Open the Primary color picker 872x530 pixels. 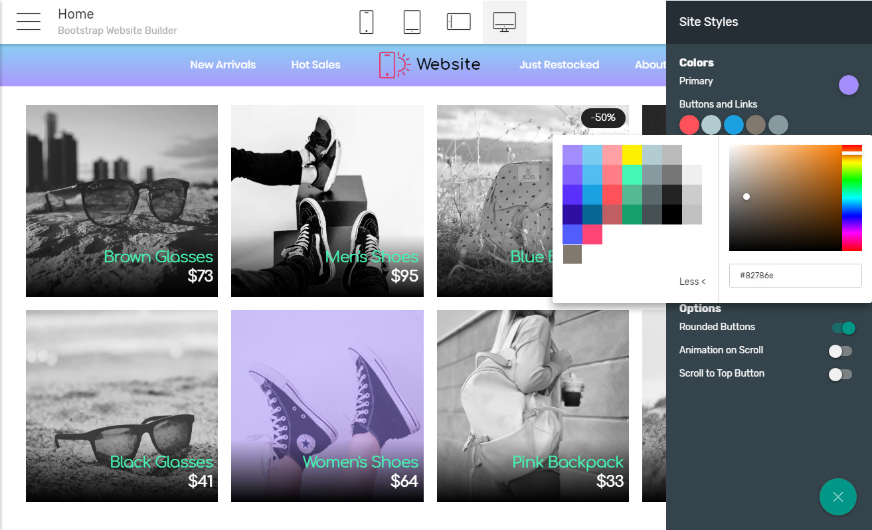pos(848,85)
